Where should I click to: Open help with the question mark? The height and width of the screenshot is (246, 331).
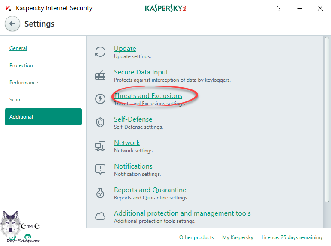[x=279, y=8]
